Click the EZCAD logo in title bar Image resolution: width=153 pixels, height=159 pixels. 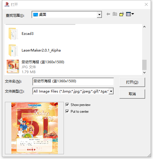point(7,5)
